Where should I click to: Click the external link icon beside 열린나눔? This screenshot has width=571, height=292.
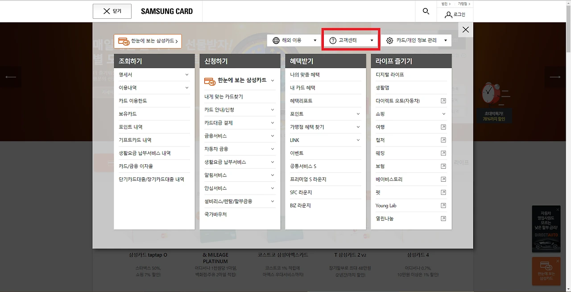click(x=443, y=218)
